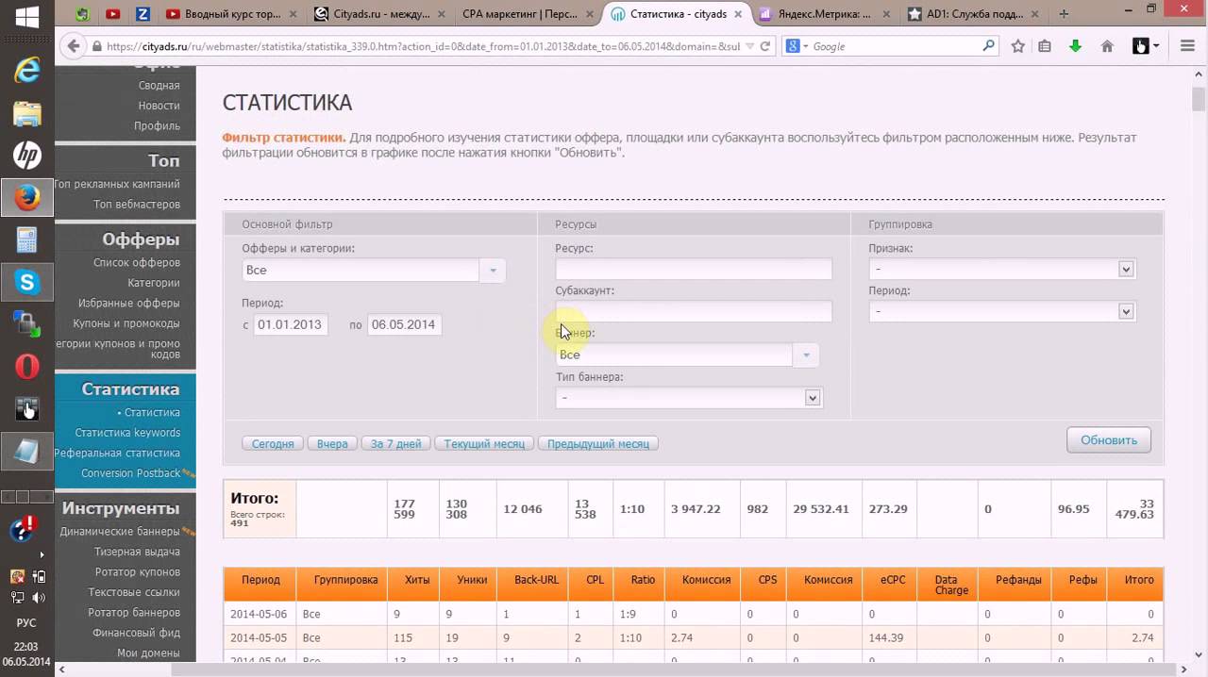Viewport: 1208px width, 677px height.
Task: Open Internet Explorer from the taskbar
Action: (26, 69)
